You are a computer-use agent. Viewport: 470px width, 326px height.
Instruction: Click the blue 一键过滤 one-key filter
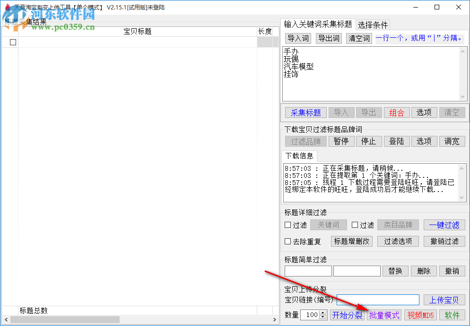click(x=444, y=225)
